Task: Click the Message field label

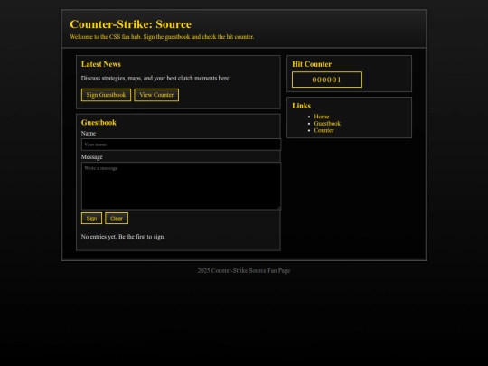Action: 92,157
